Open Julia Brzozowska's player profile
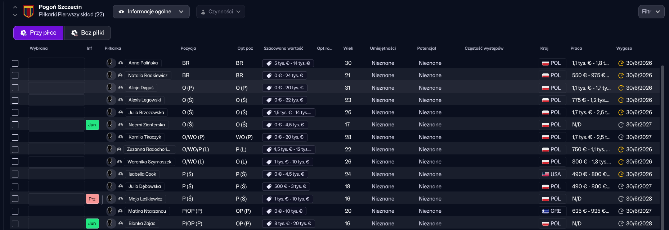Viewport: 669px width, 230px height. click(146, 113)
